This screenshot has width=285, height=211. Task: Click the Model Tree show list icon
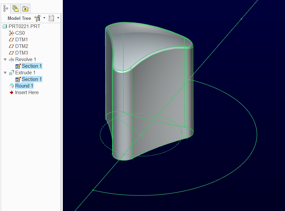point(51,18)
